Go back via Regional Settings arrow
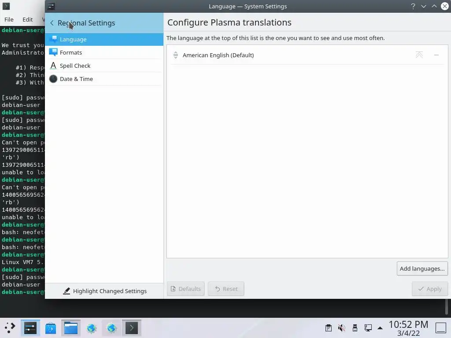Image resolution: width=451 pixels, height=338 pixels. (x=52, y=23)
